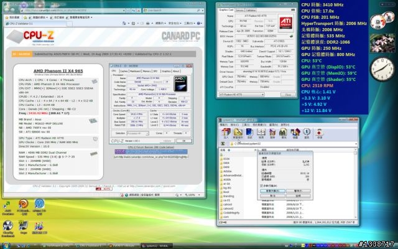Click the Find binoculars icon in WinRAR
This screenshot has width=398, height=249.
pyautogui.click(x=284, y=134)
